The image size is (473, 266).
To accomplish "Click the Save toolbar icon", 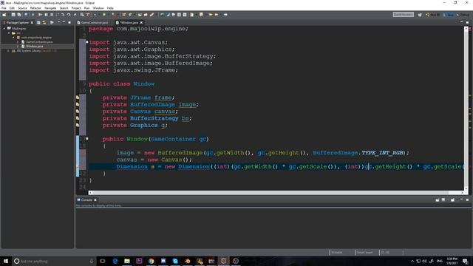I will point(13,15).
